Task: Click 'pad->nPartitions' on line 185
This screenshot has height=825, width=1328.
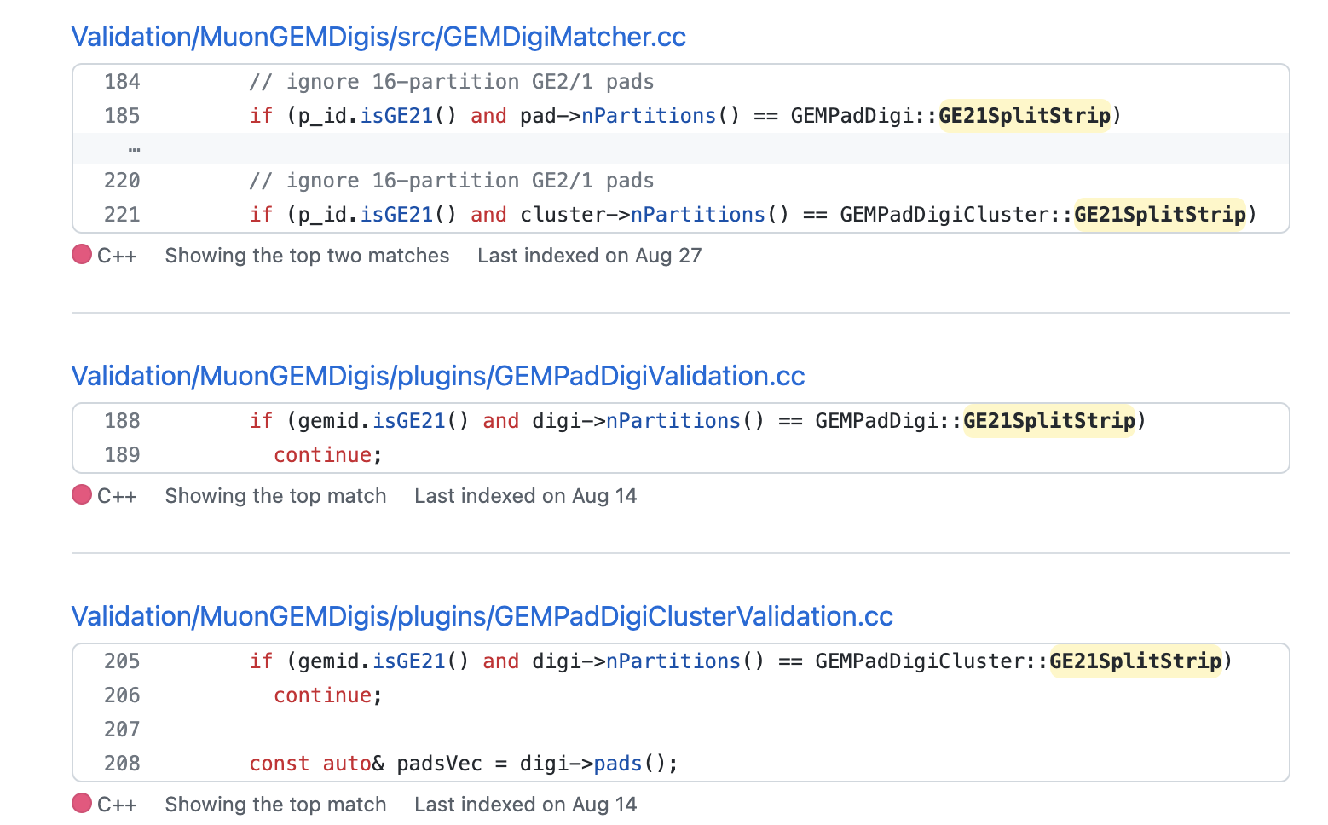Action: coord(618,116)
